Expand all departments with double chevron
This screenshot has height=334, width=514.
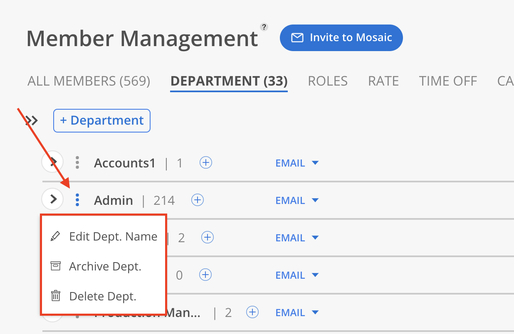point(32,120)
